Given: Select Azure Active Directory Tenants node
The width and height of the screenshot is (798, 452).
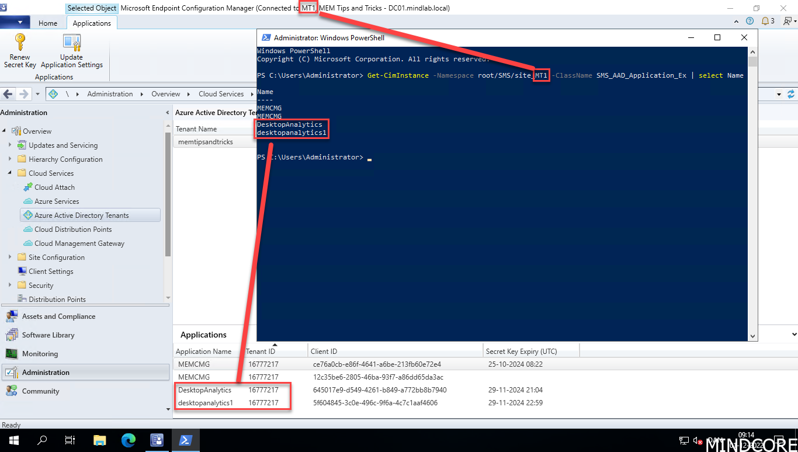Looking at the screenshot, I should coord(90,215).
